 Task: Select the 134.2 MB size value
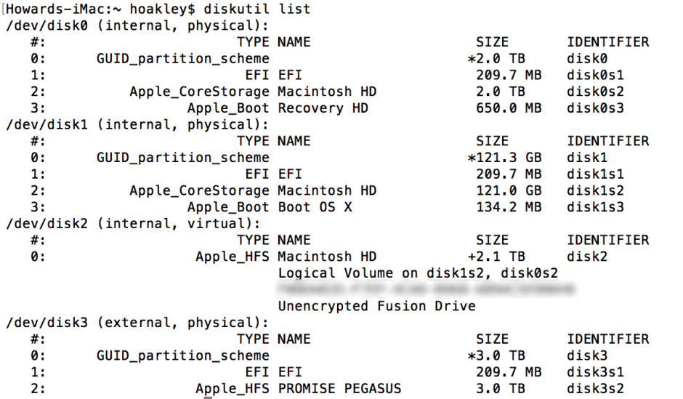(509, 207)
